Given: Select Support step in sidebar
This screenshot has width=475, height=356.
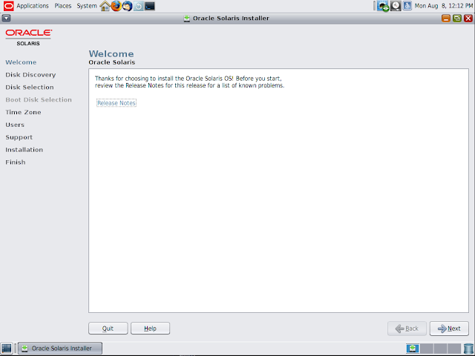Looking at the screenshot, I should tap(19, 137).
